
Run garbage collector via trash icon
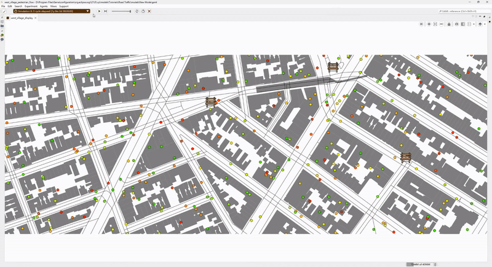pos(436,264)
